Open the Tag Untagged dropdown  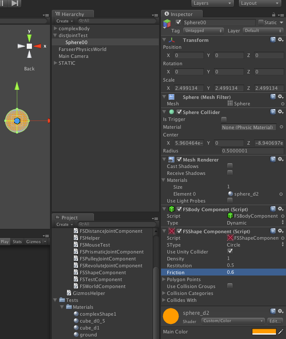(203, 31)
